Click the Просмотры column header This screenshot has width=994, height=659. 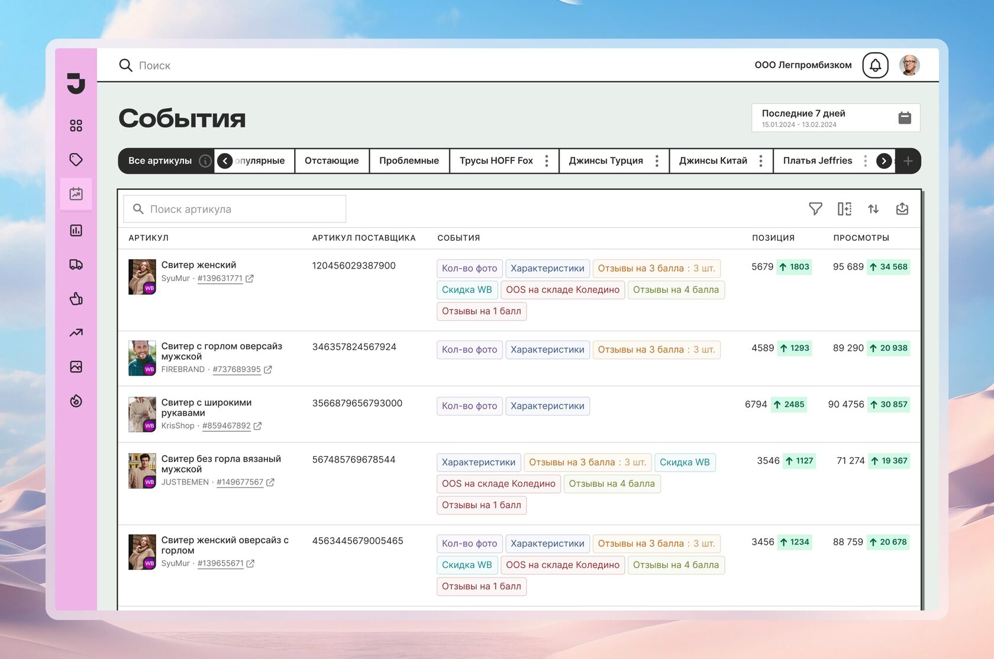[x=861, y=238]
